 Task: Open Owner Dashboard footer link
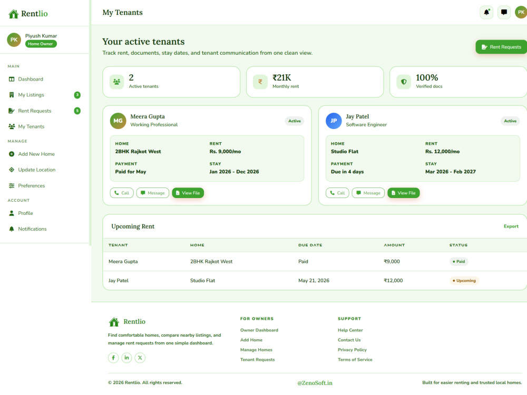tap(259, 330)
